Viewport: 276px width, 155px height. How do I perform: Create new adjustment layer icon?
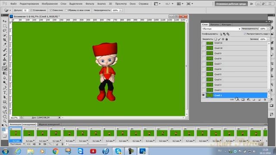point(248,99)
